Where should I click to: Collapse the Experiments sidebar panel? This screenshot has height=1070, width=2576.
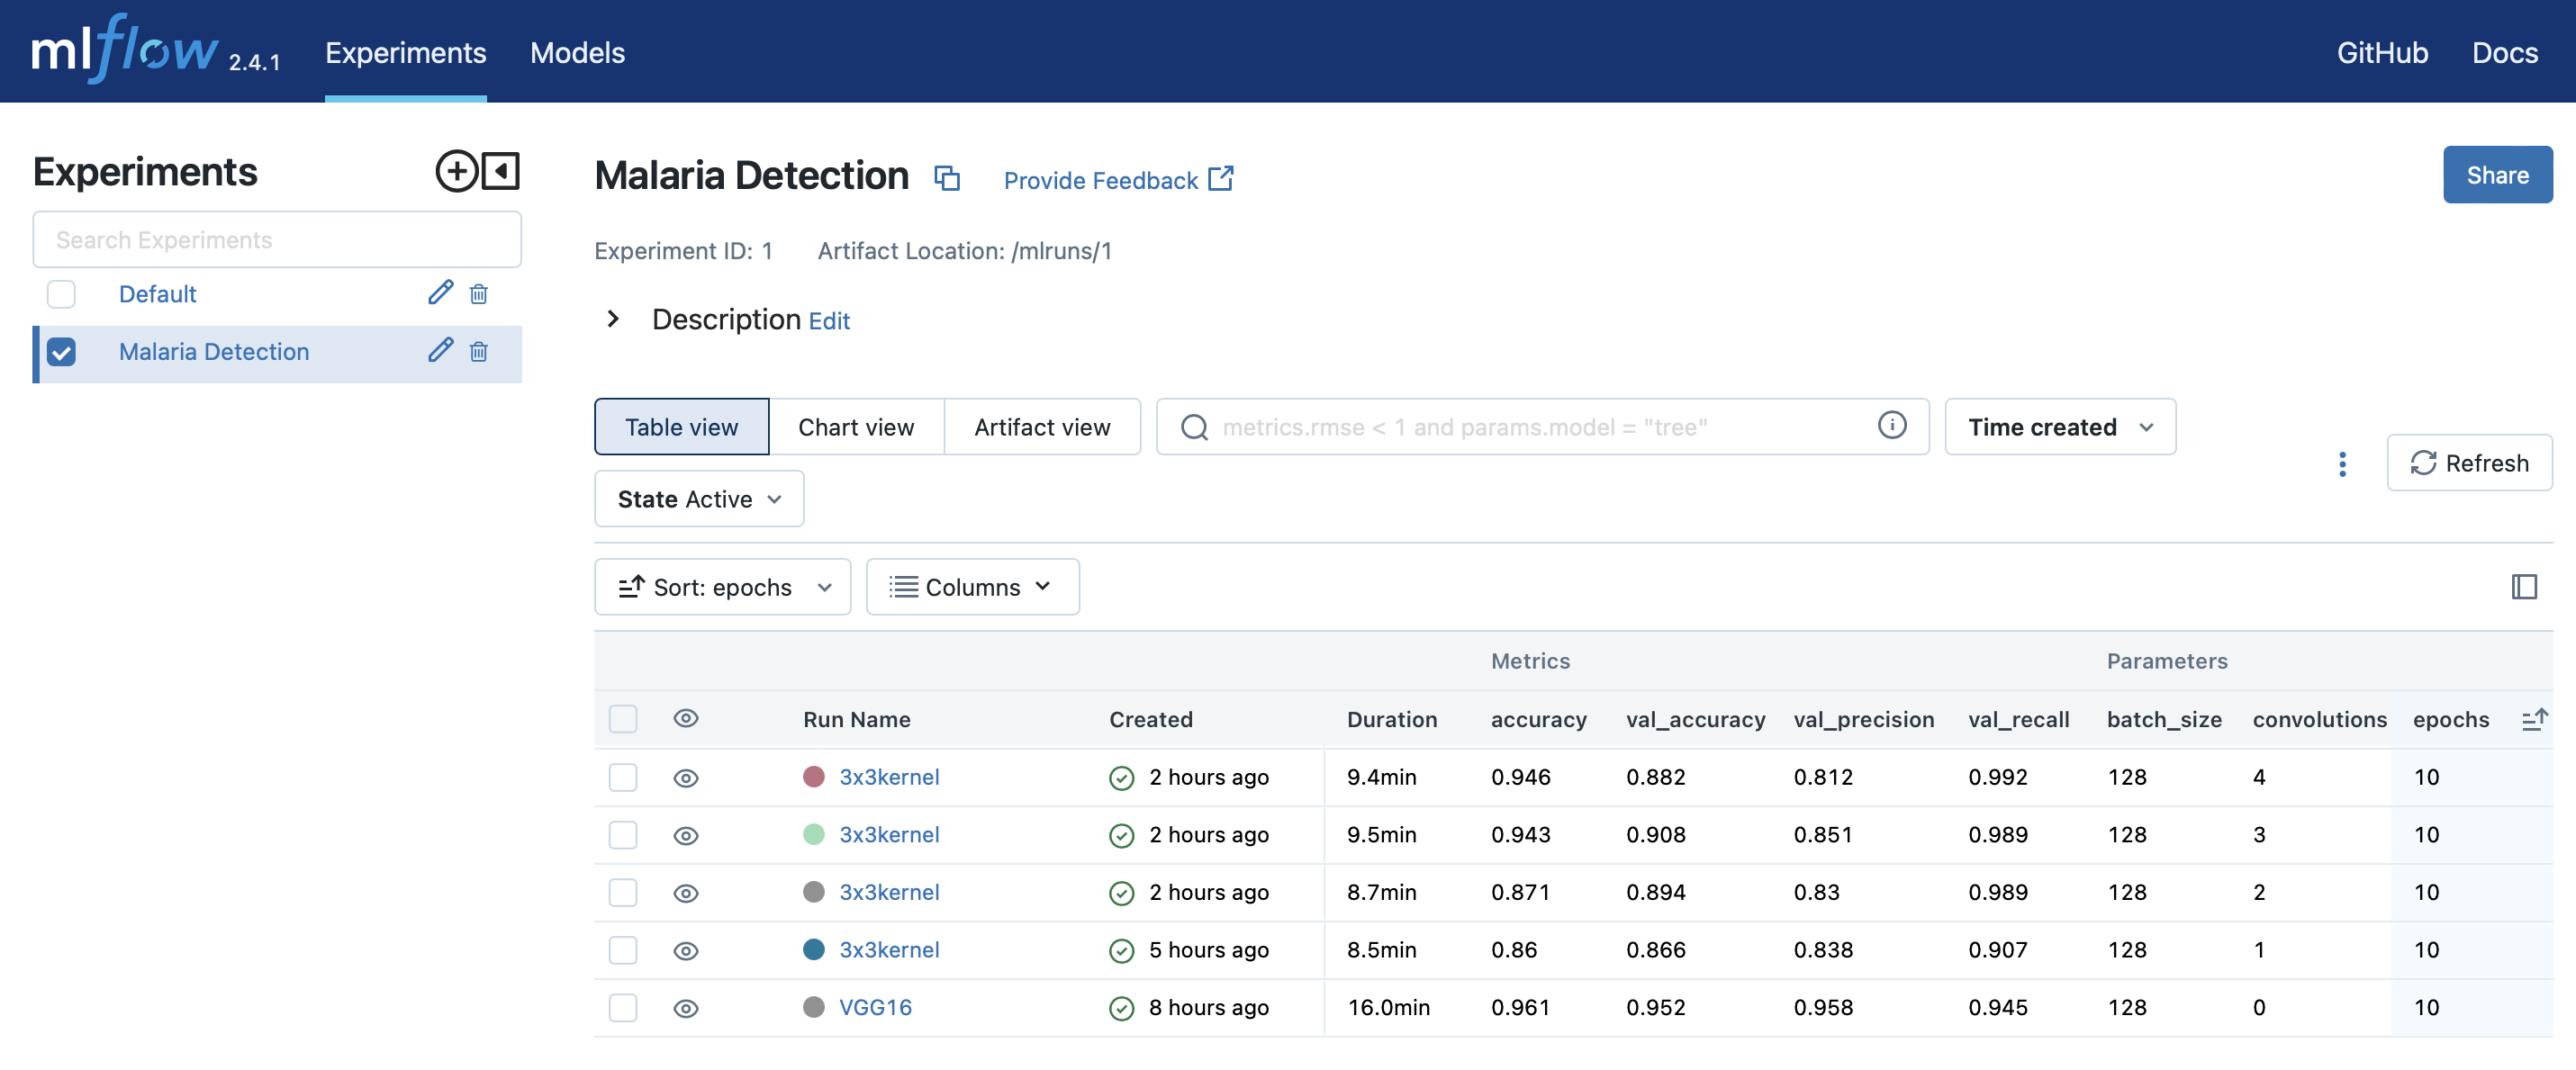coord(501,171)
